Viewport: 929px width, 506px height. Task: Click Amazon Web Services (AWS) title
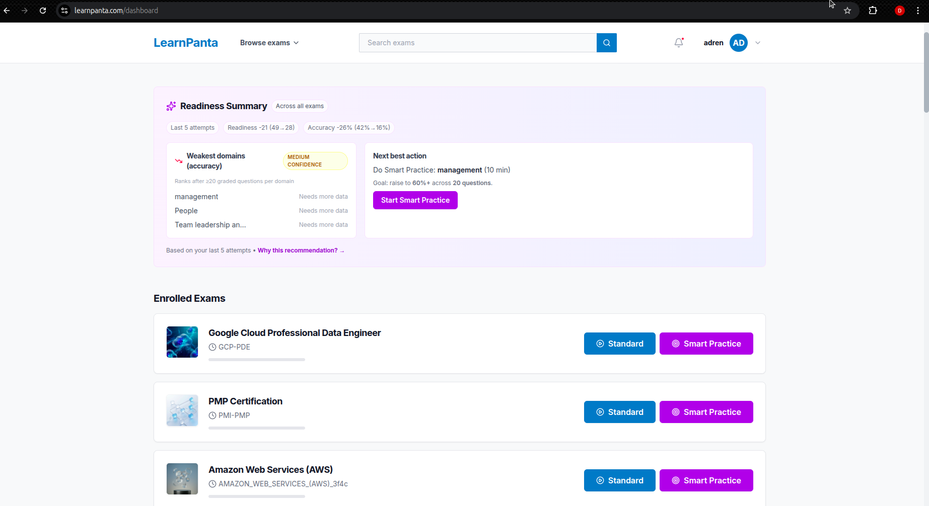click(270, 470)
